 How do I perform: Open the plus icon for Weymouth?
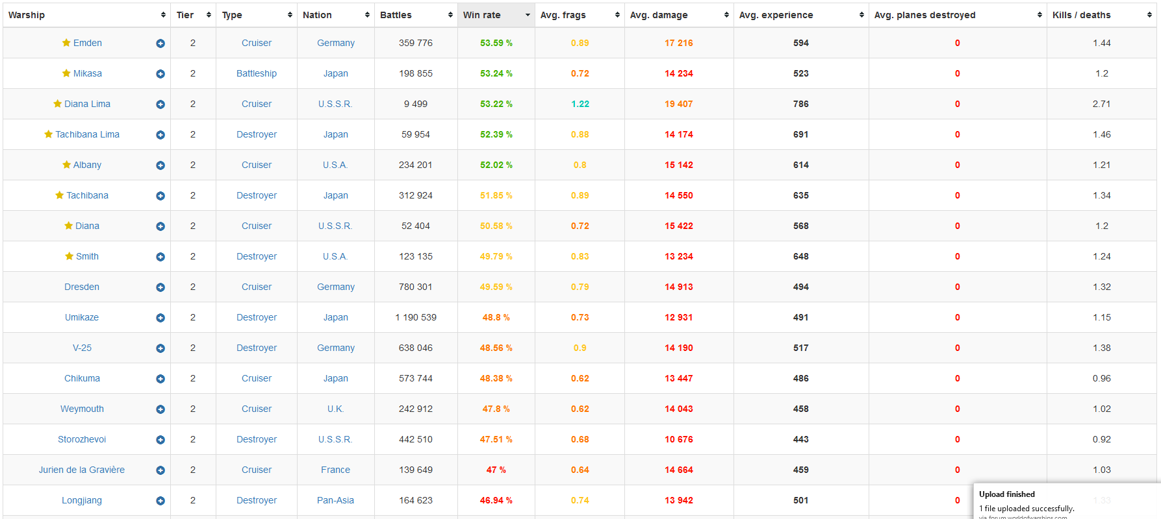[x=160, y=409]
